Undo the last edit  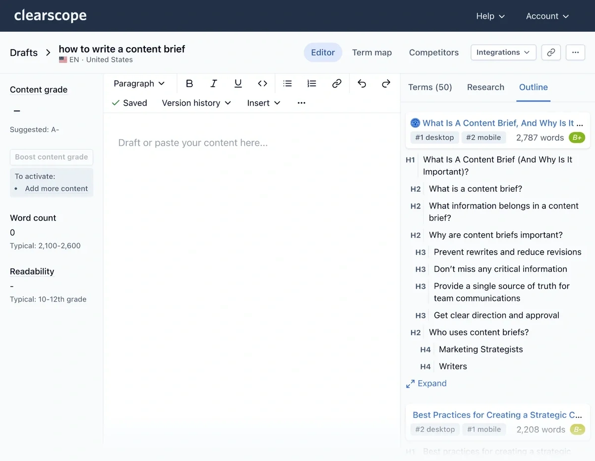click(x=361, y=84)
